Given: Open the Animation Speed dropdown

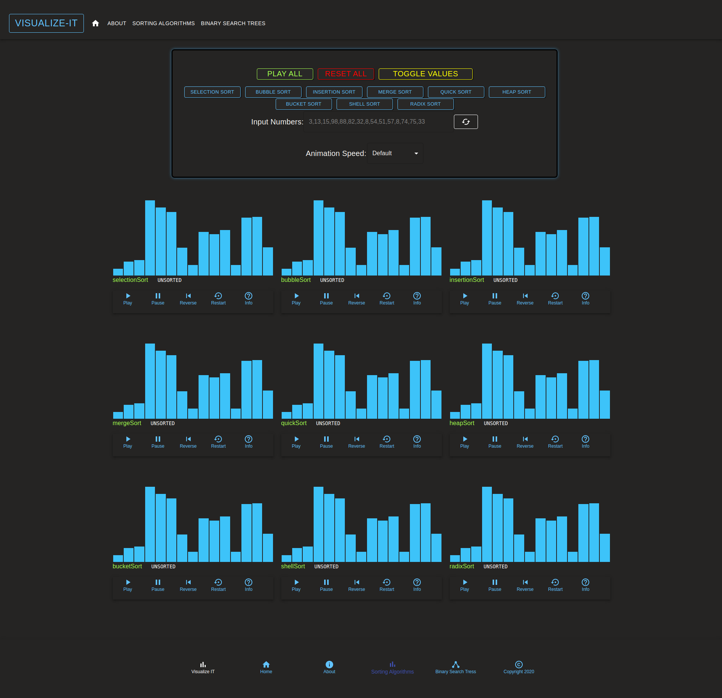Looking at the screenshot, I should [395, 153].
